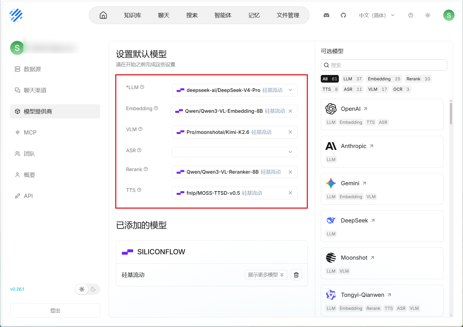Select 数据源 in the sidebar
Image resolution: width=463 pixels, height=327 pixels.
point(55,69)
